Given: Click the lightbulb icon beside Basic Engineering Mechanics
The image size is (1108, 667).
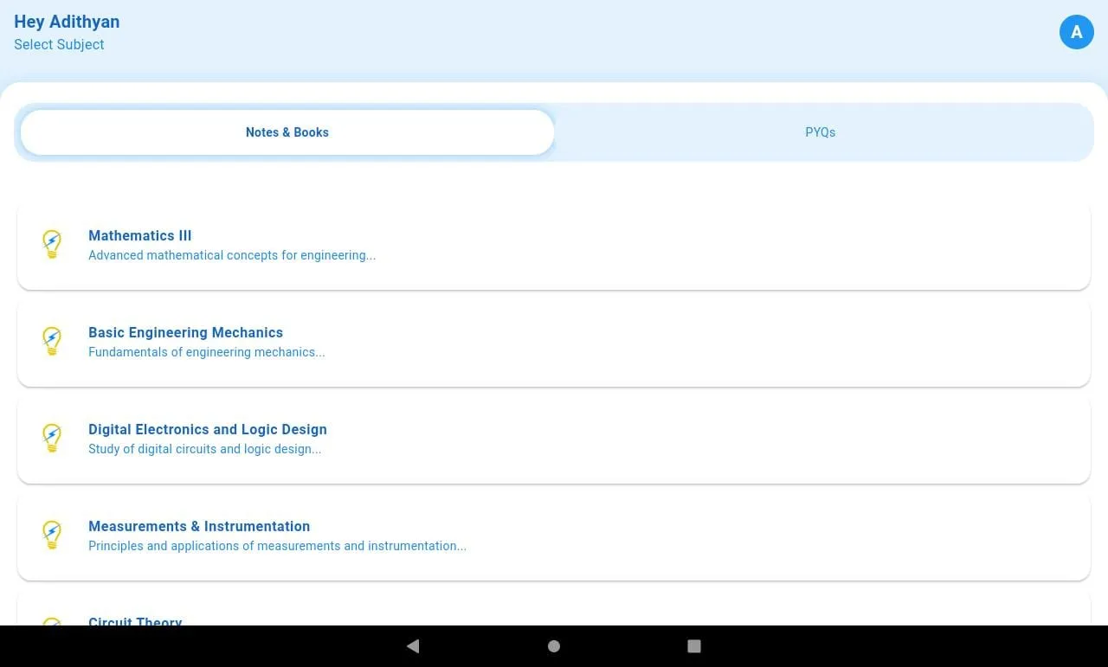Looking at the screenshot, I should (x=52, y=342).
